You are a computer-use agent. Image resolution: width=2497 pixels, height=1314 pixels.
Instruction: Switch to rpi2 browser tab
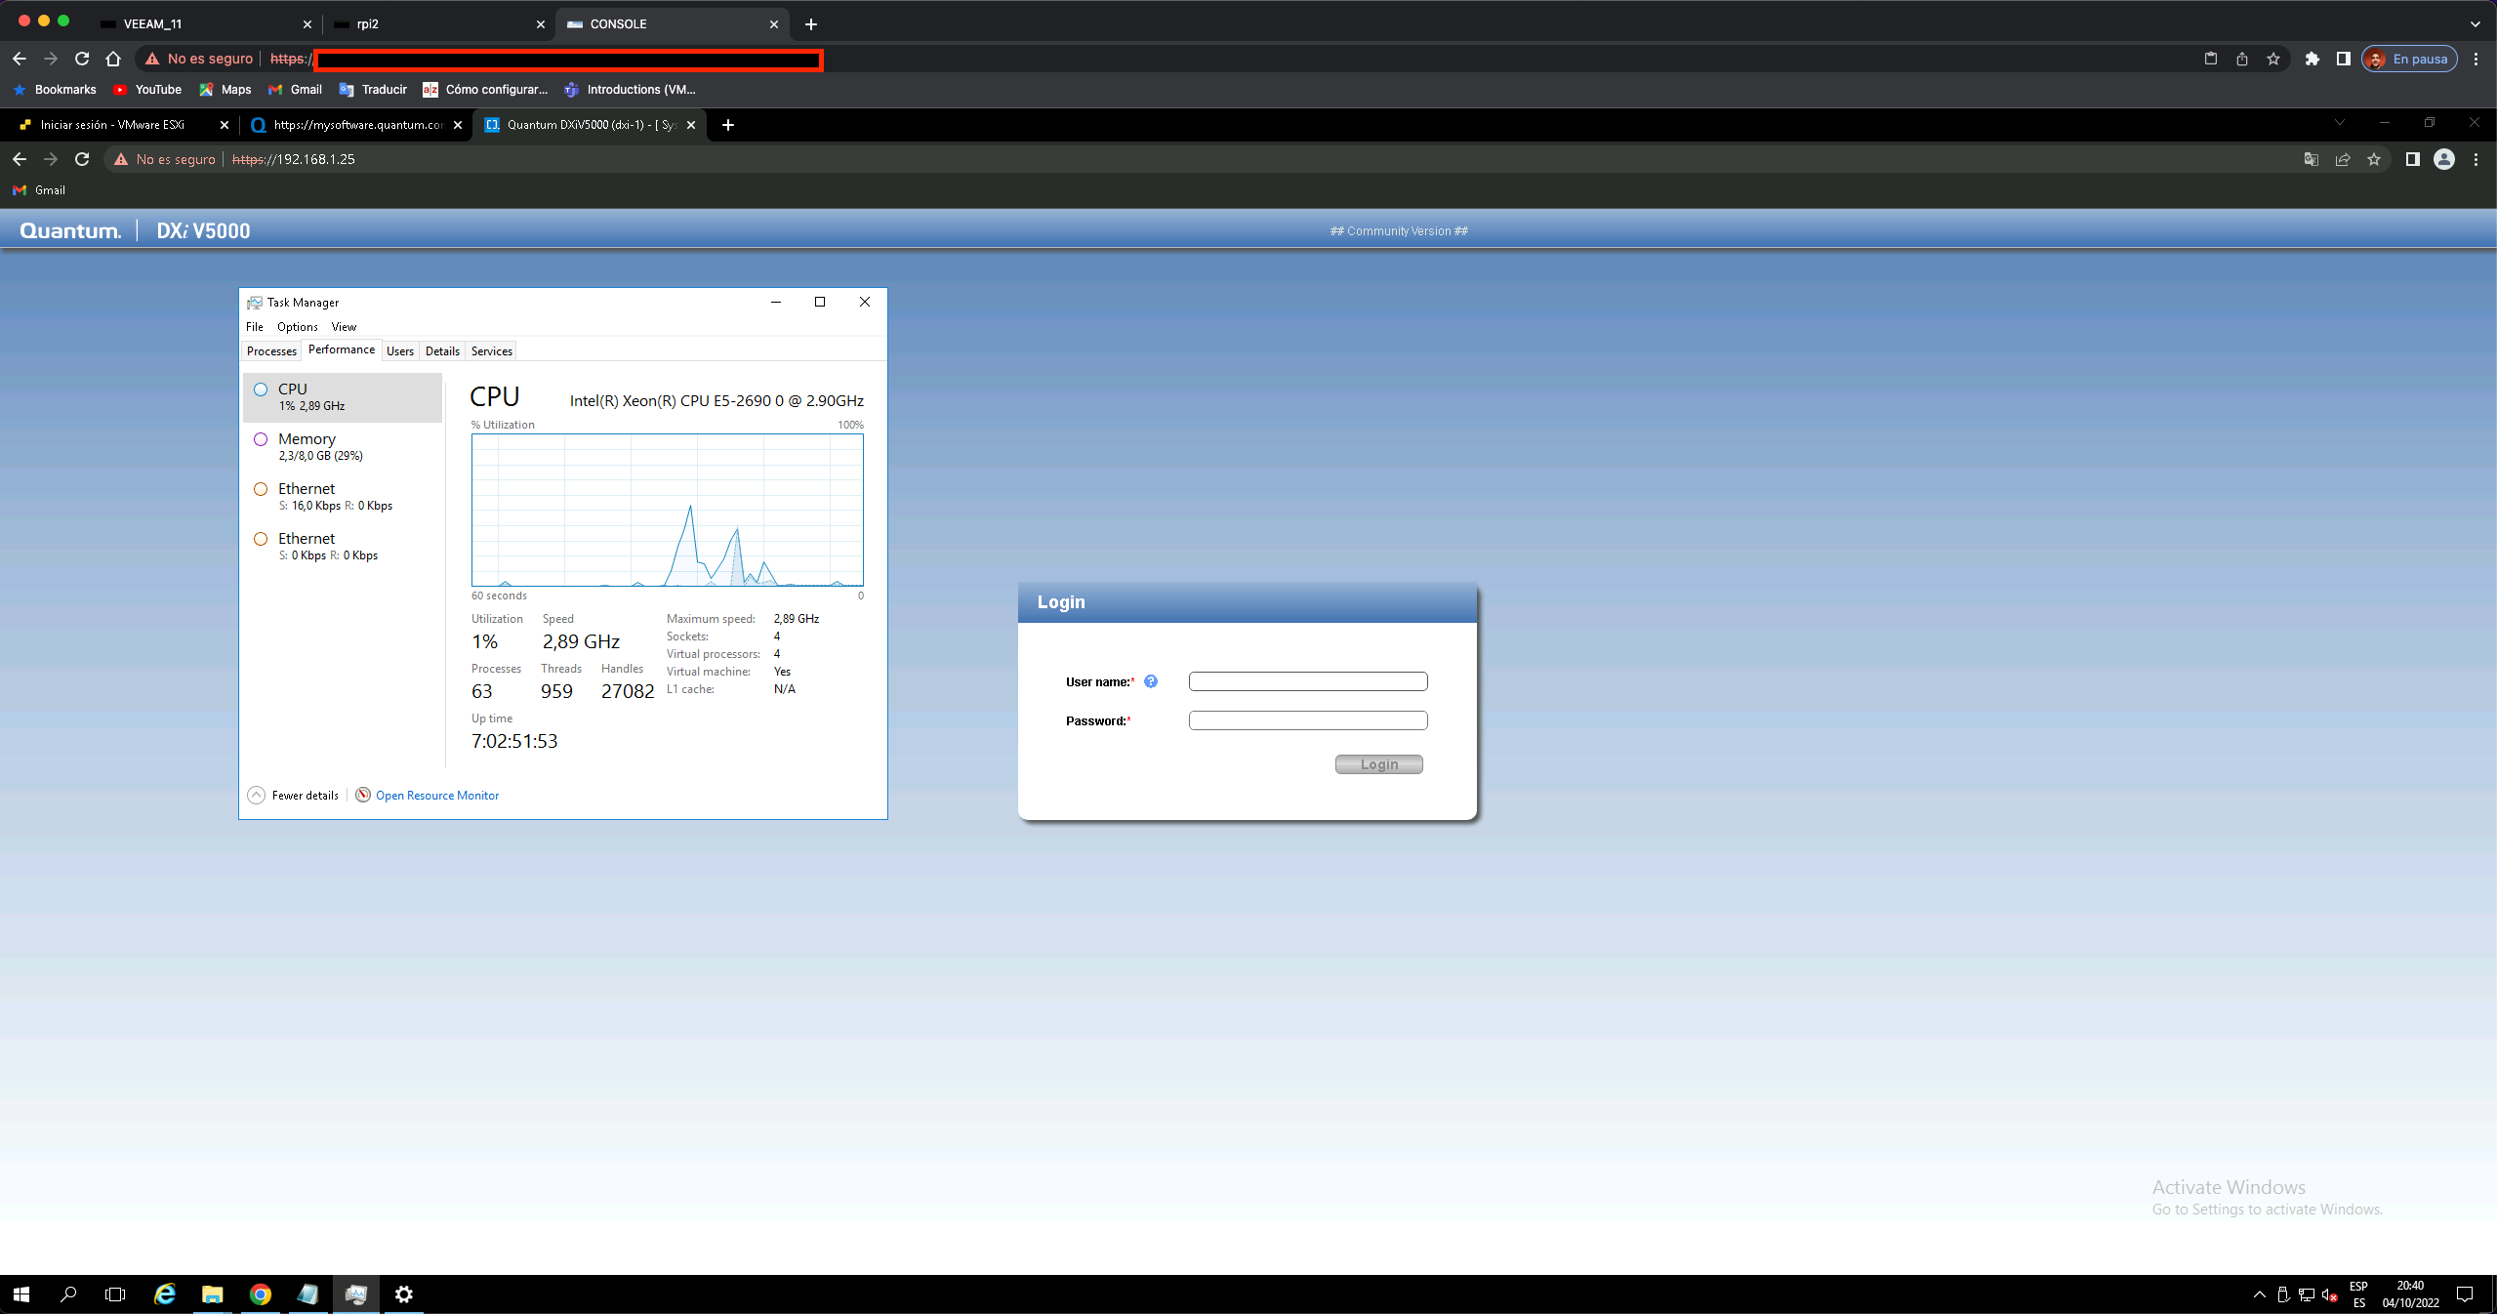(x=437, y=24)
